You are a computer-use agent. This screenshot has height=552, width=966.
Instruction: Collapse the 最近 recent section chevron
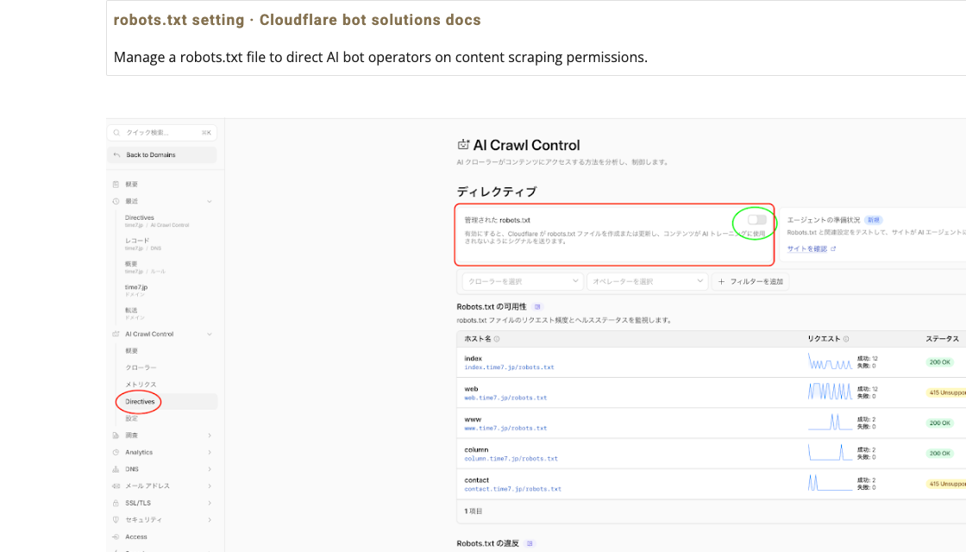coord(210,202)
